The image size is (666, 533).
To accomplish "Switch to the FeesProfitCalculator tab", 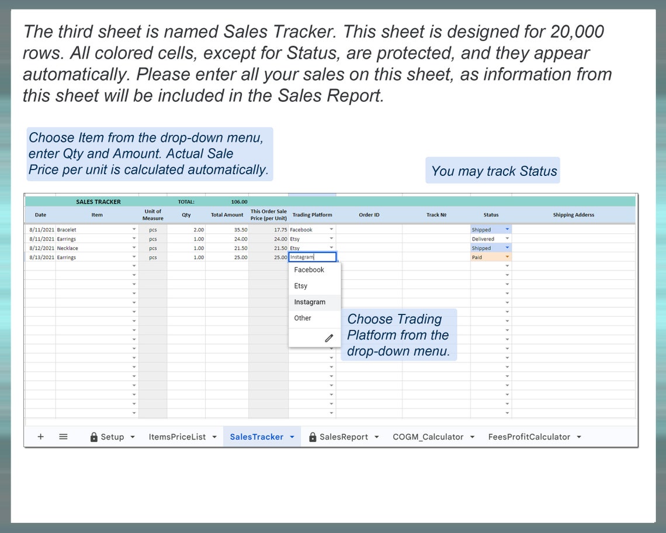I will (529, 437).
